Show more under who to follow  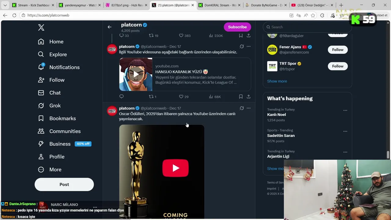coord(277,81)
